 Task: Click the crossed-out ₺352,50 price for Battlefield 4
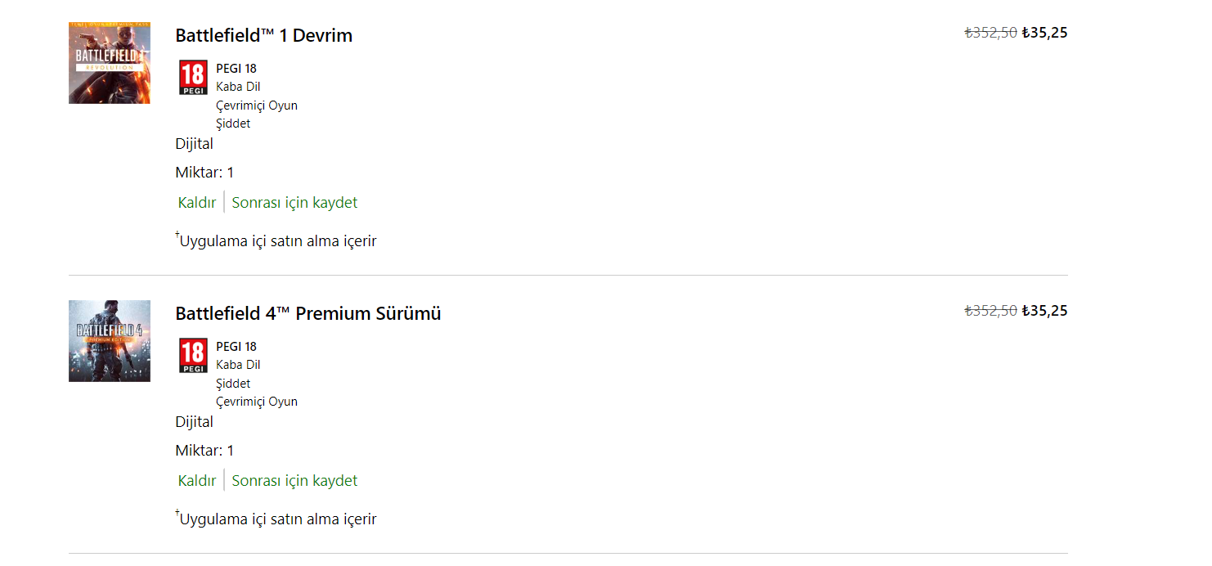pos(990,311)
